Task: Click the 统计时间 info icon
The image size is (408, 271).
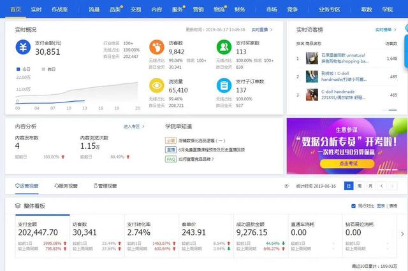Action: click(286, 186)
